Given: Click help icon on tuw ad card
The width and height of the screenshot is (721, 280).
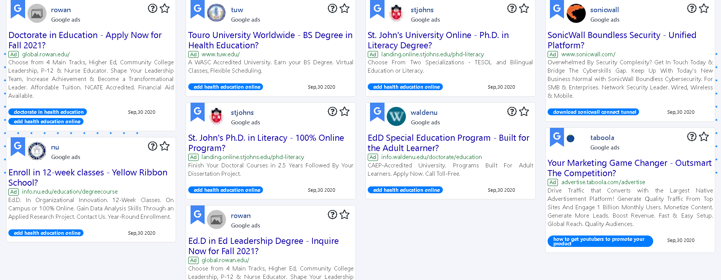Looking at the screenshot, I should pos(332,8).
